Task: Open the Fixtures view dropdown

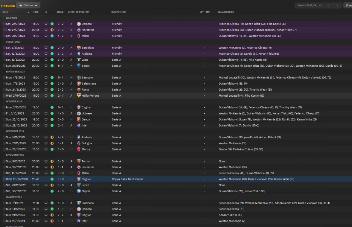Action: 28,5
